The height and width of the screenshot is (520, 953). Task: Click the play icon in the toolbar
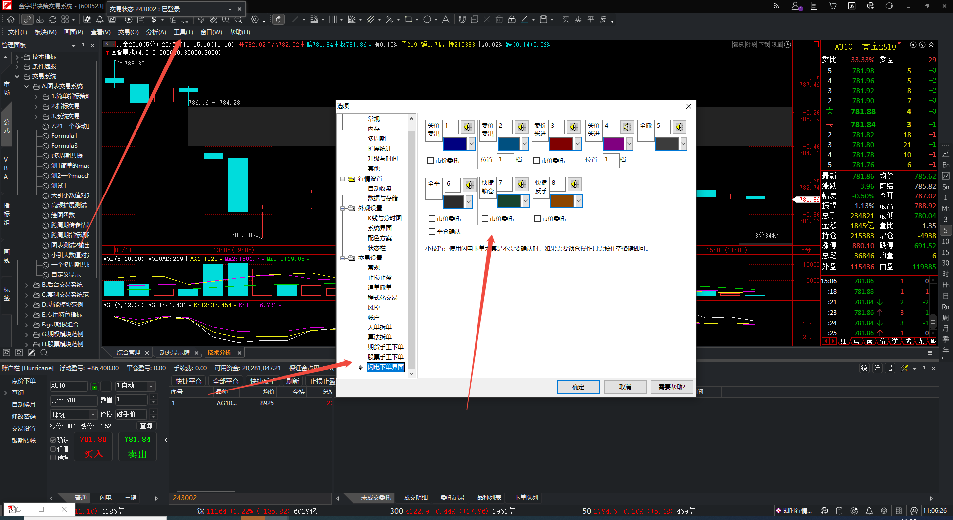coord(129,19)
